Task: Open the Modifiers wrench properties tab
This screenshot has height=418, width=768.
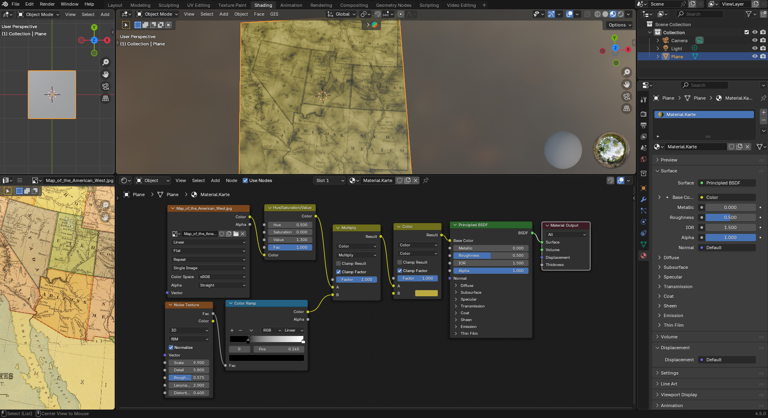Action: coord(644,199)
